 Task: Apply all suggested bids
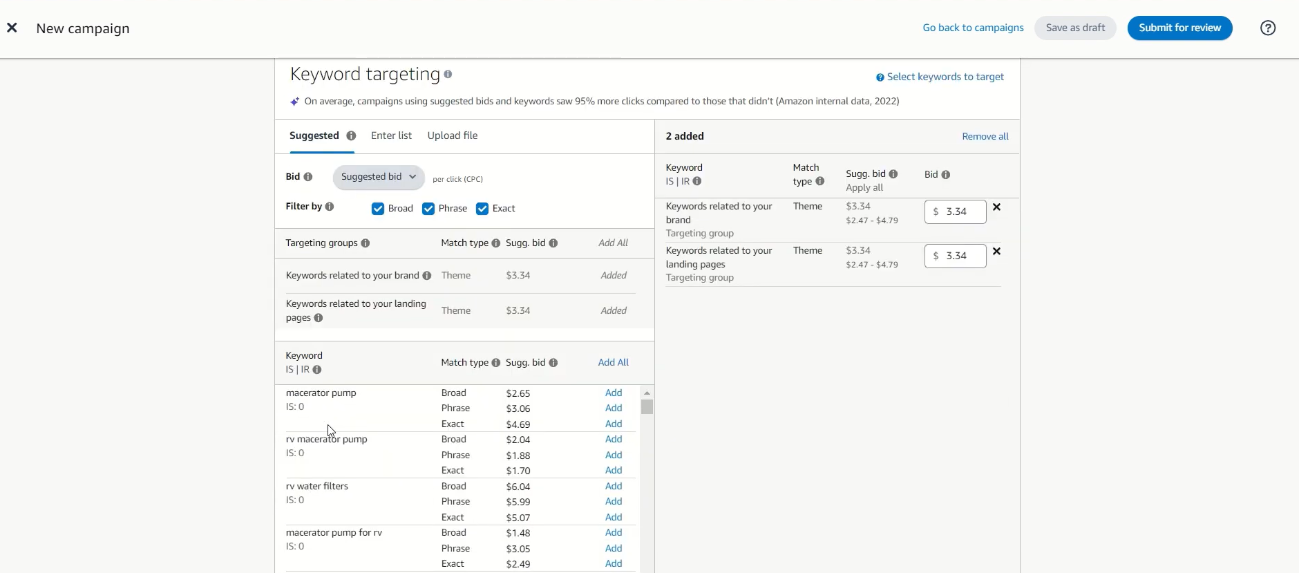864,188
